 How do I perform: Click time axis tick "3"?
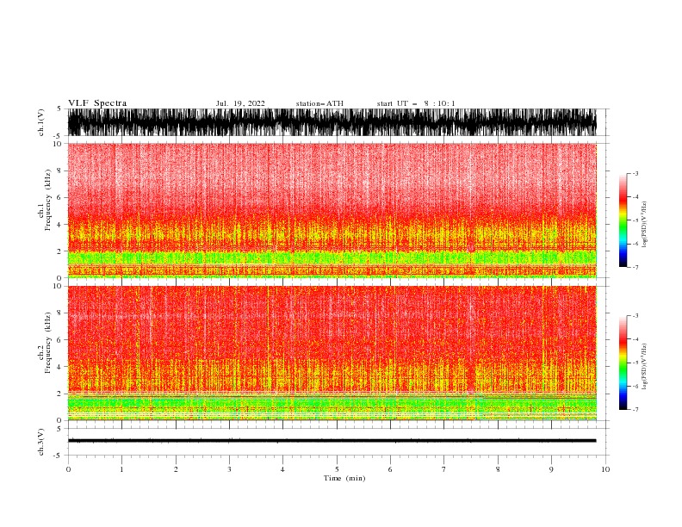pyautogui.click(x=229, y=469)
